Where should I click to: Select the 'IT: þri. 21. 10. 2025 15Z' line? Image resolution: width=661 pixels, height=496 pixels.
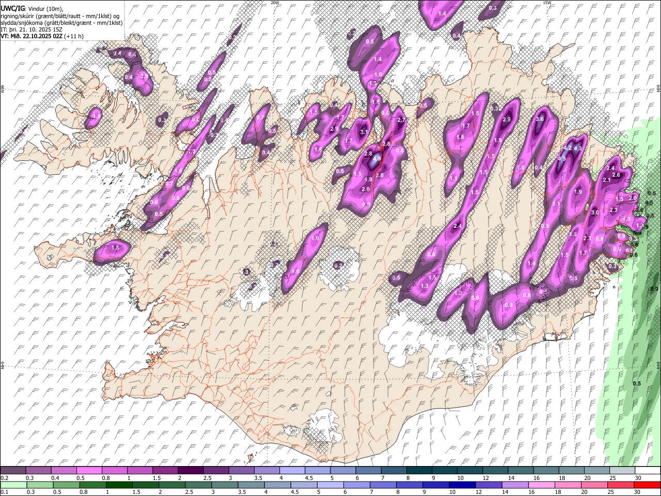pyautogui.click(x=31, y=29)
